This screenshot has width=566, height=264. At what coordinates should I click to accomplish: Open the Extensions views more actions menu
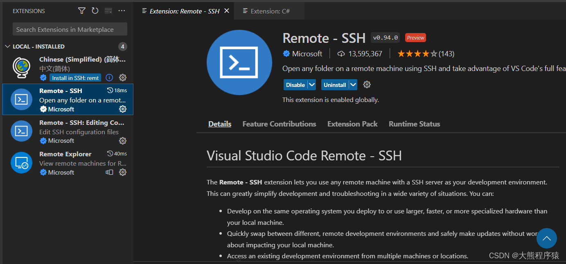[122, 11]
